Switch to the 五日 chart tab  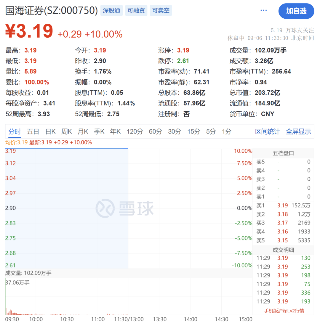(33, 132)
